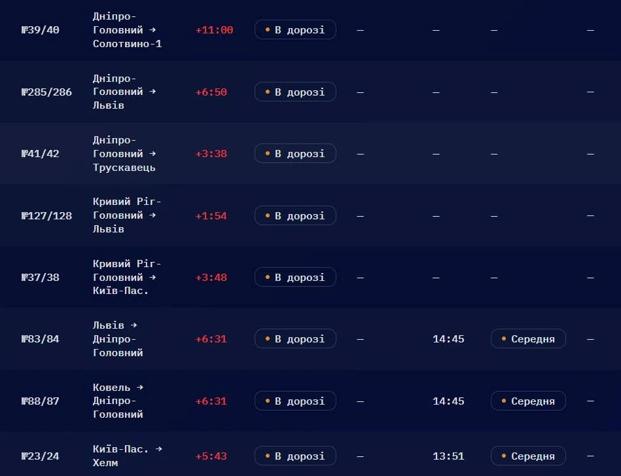The height and width of the screenshot is (476, 621).
Task: Click the В дорозі badge for №39/40
Action: 296,29
